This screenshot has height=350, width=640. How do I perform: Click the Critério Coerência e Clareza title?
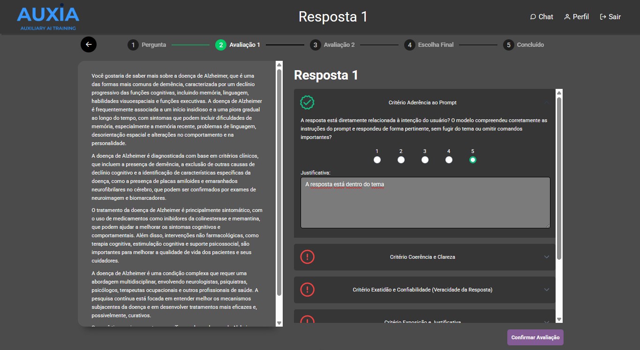pos(422,257)
